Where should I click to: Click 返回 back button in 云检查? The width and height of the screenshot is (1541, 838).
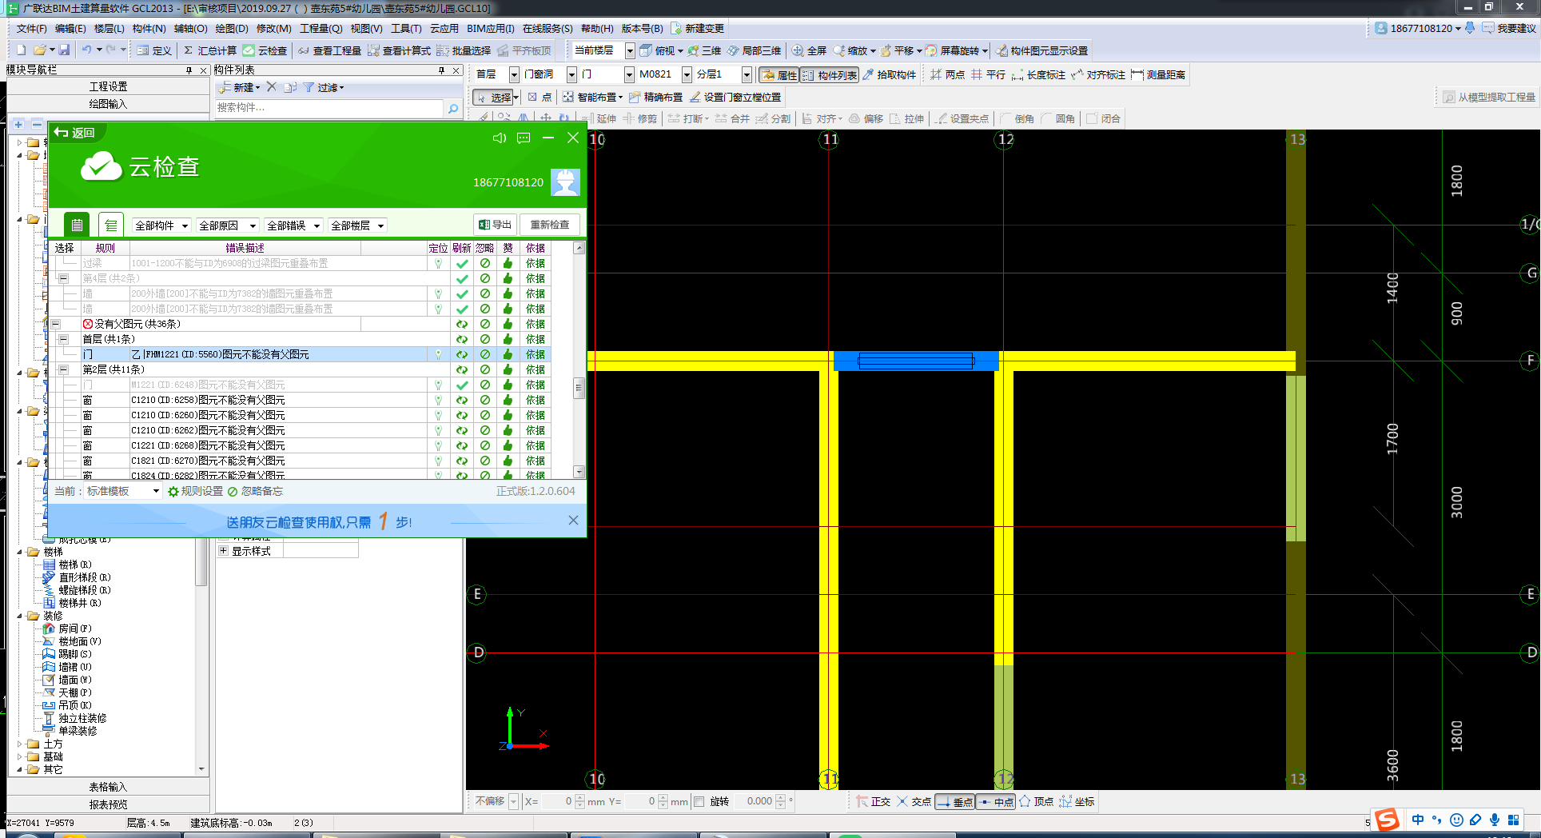pyautogui.click(x=74, y=133)
